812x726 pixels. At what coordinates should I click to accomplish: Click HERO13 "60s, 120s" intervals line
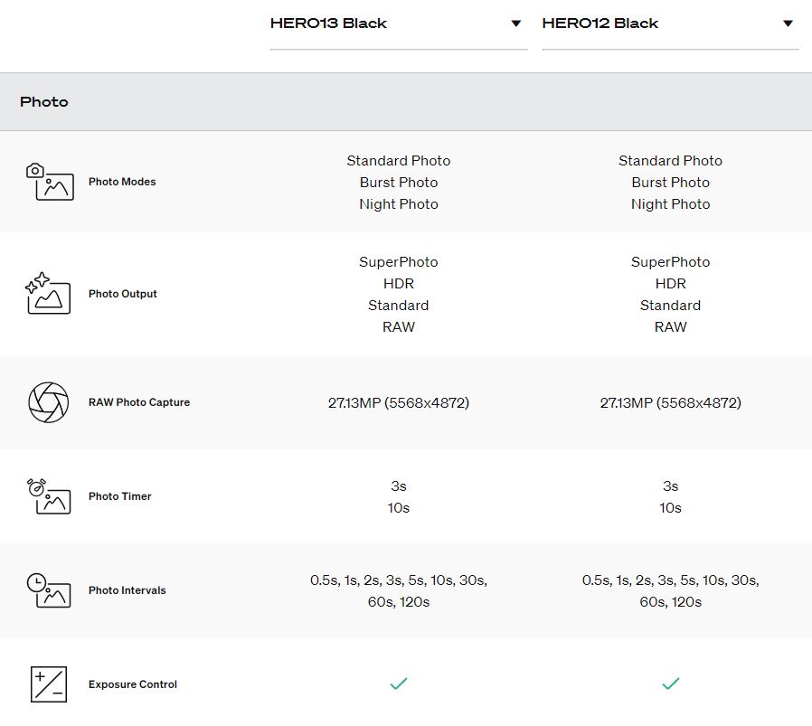click(x=399, y=602)
